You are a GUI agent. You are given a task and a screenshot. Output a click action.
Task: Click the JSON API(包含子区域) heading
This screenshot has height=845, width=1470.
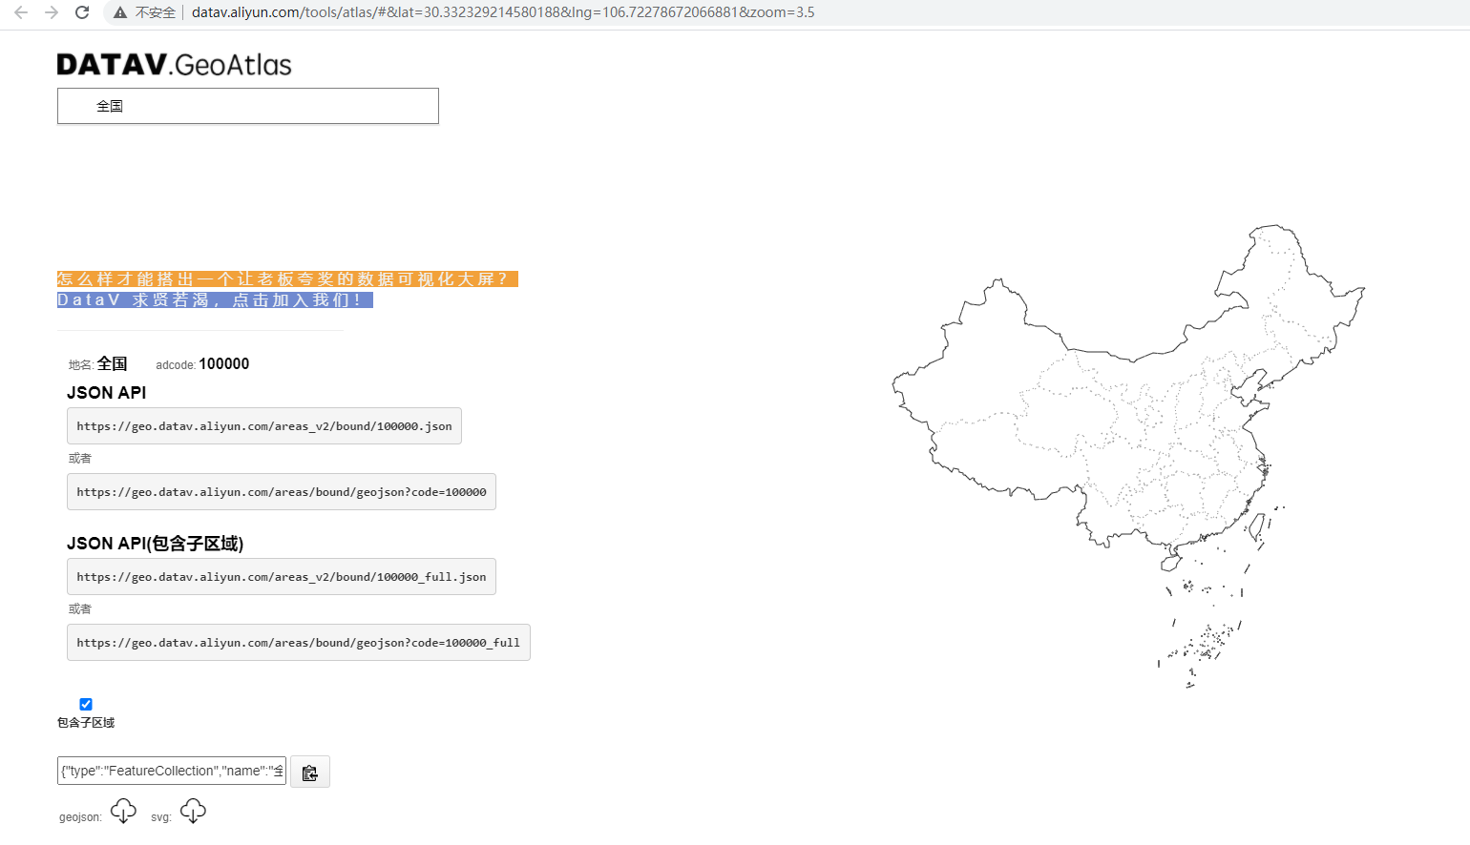pyautogui.click(x=156, y=544)
